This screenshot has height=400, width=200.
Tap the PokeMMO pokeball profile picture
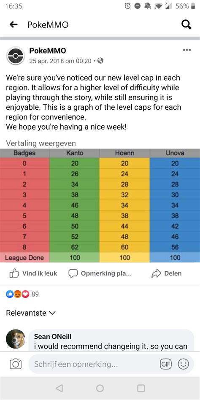pyautogui.click(x=16, y=56)
